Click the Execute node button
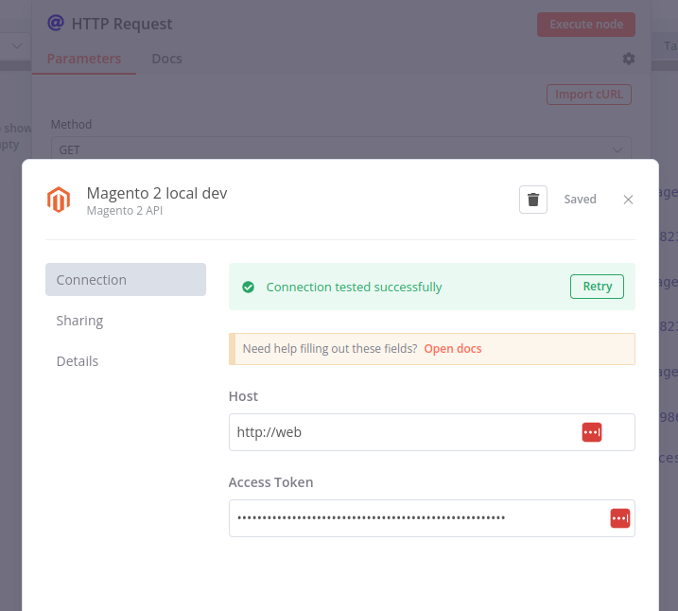The height and width of the screenshot is (611, 678). [586, 25]
